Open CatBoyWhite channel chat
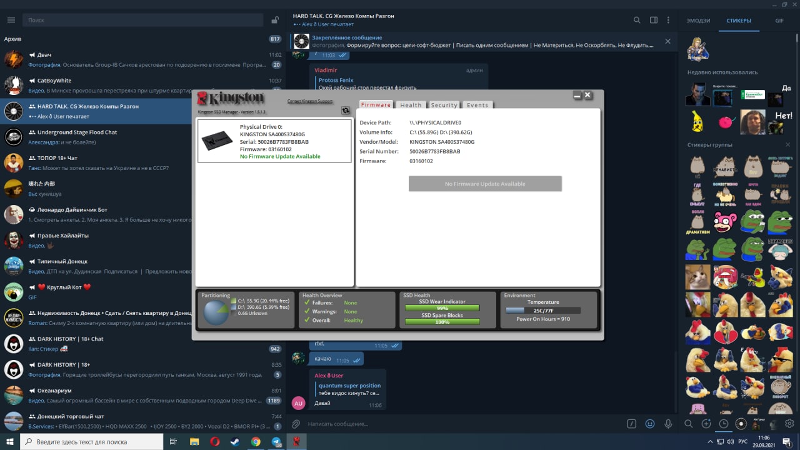 142,85
